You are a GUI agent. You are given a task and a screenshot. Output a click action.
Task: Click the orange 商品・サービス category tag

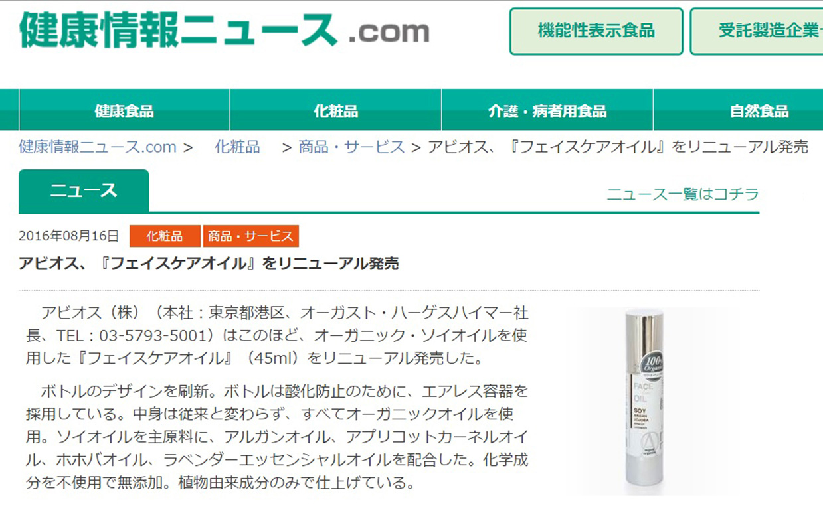(251, 236)
